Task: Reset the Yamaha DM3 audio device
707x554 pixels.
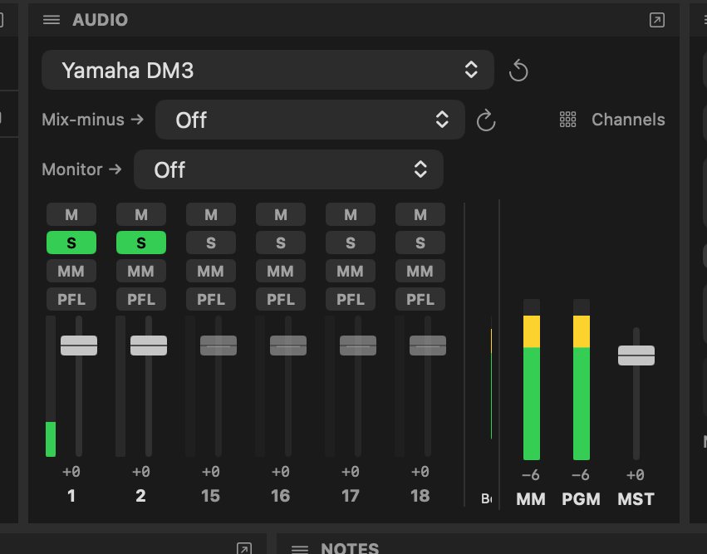Action: [518, 71]
